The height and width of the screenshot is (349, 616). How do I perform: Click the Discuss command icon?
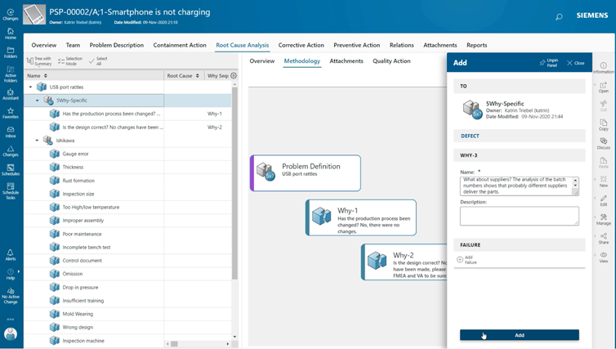tap(604, 144)
